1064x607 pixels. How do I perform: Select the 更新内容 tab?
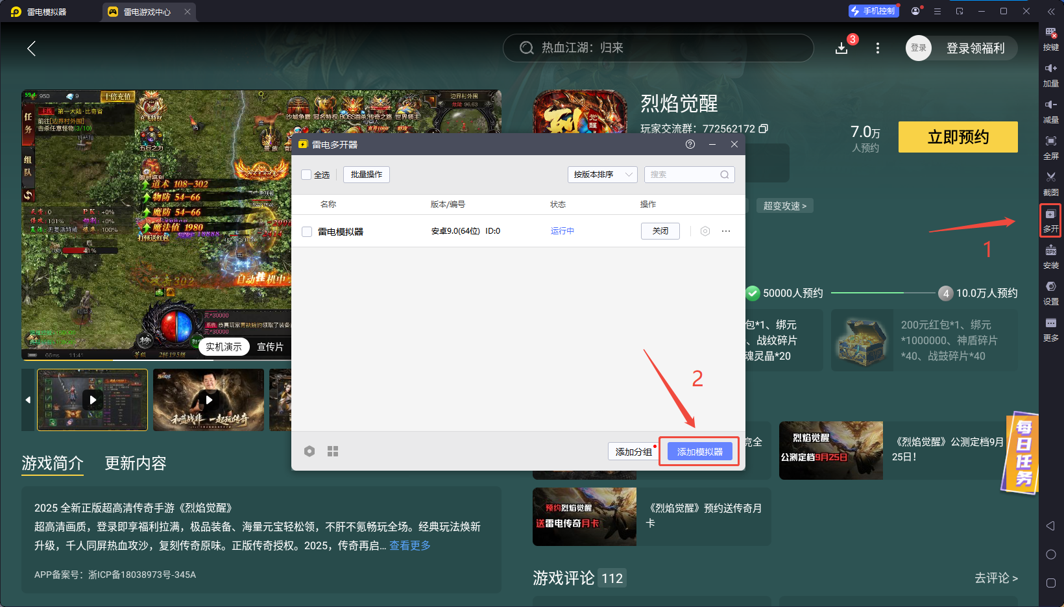[136, 463]
